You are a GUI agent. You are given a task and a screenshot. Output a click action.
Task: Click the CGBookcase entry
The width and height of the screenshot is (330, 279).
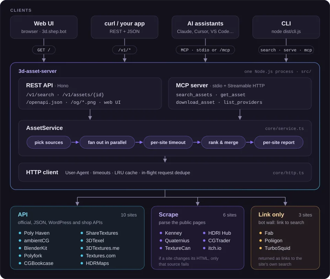[38, 263]
